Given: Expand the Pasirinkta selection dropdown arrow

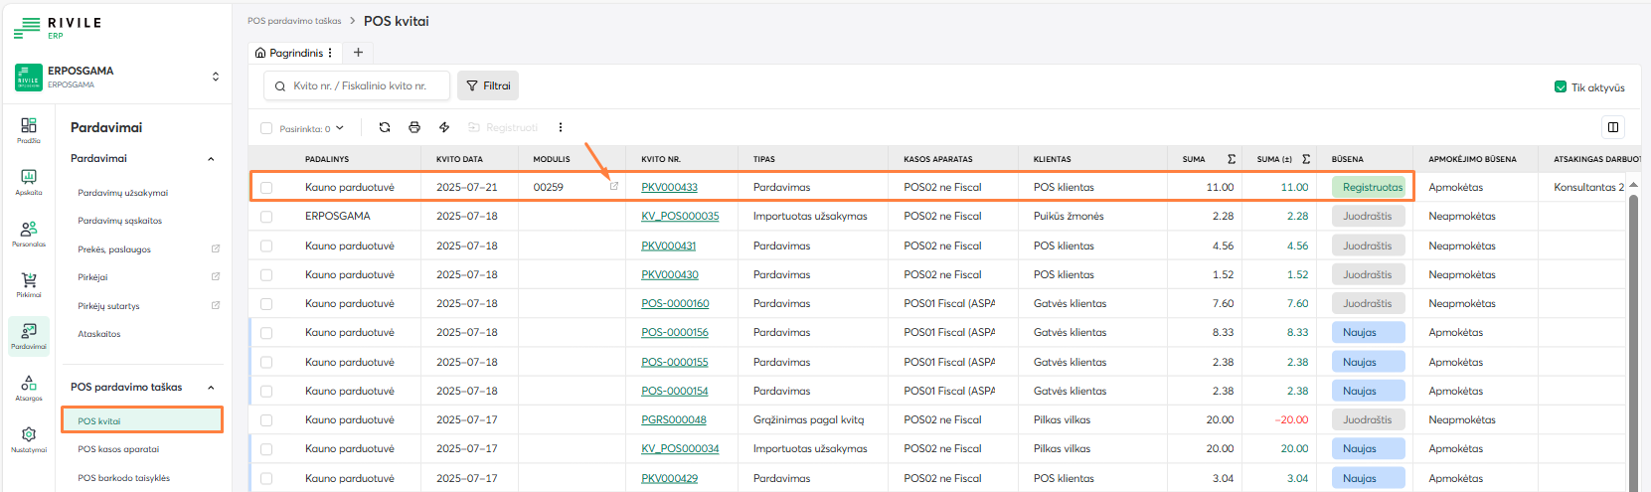Looking at the screenshot, I should pos(340,128).
